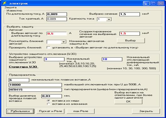
Task: Open 'Пускат и Реле' section
Action: [50, 111]
